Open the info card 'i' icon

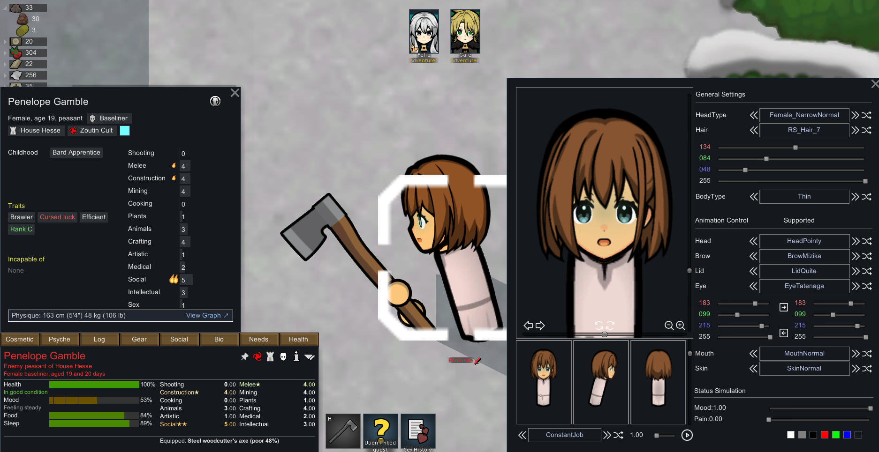[x=296, y=356]
